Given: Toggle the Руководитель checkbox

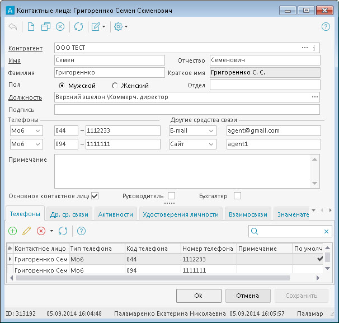Looking at the screenshot, I should click(x=171, y=196).
